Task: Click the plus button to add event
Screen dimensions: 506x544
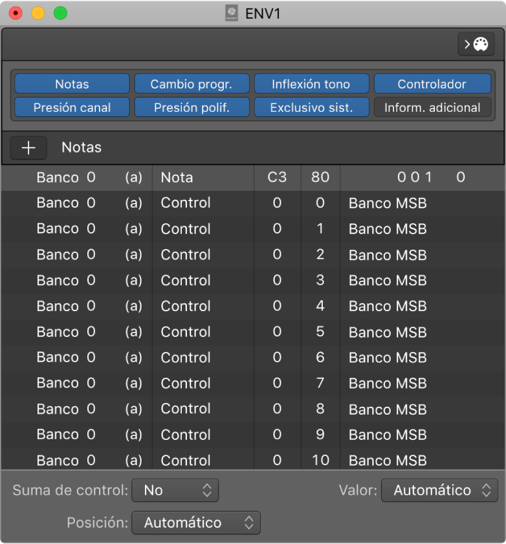Action: coord(28,147)
